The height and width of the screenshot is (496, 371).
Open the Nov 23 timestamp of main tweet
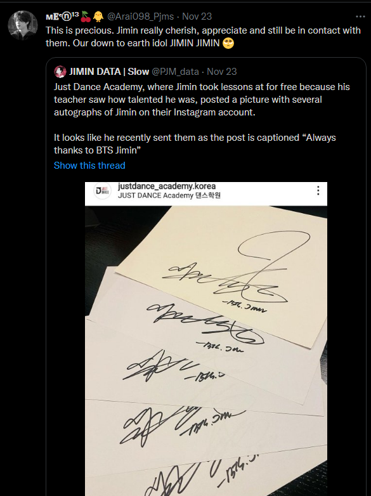[x=197, y=16]
